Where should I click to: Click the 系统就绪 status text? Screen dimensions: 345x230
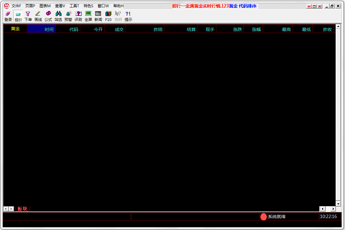point(276,217)
